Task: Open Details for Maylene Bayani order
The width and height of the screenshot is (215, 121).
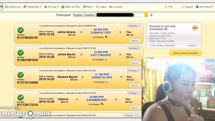Action: (x=135, y=86)
